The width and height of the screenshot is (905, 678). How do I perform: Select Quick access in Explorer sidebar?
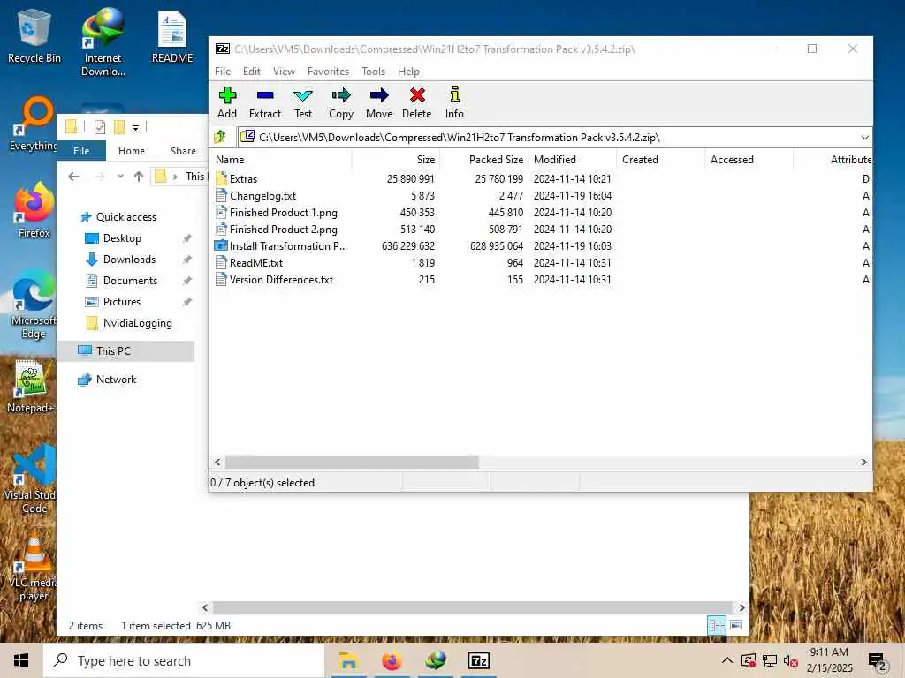tap(125, 217)
